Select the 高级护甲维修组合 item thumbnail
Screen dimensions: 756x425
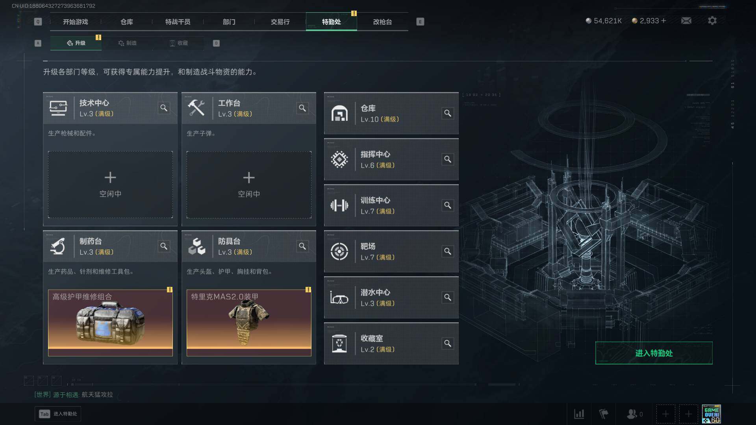(110, 323)
